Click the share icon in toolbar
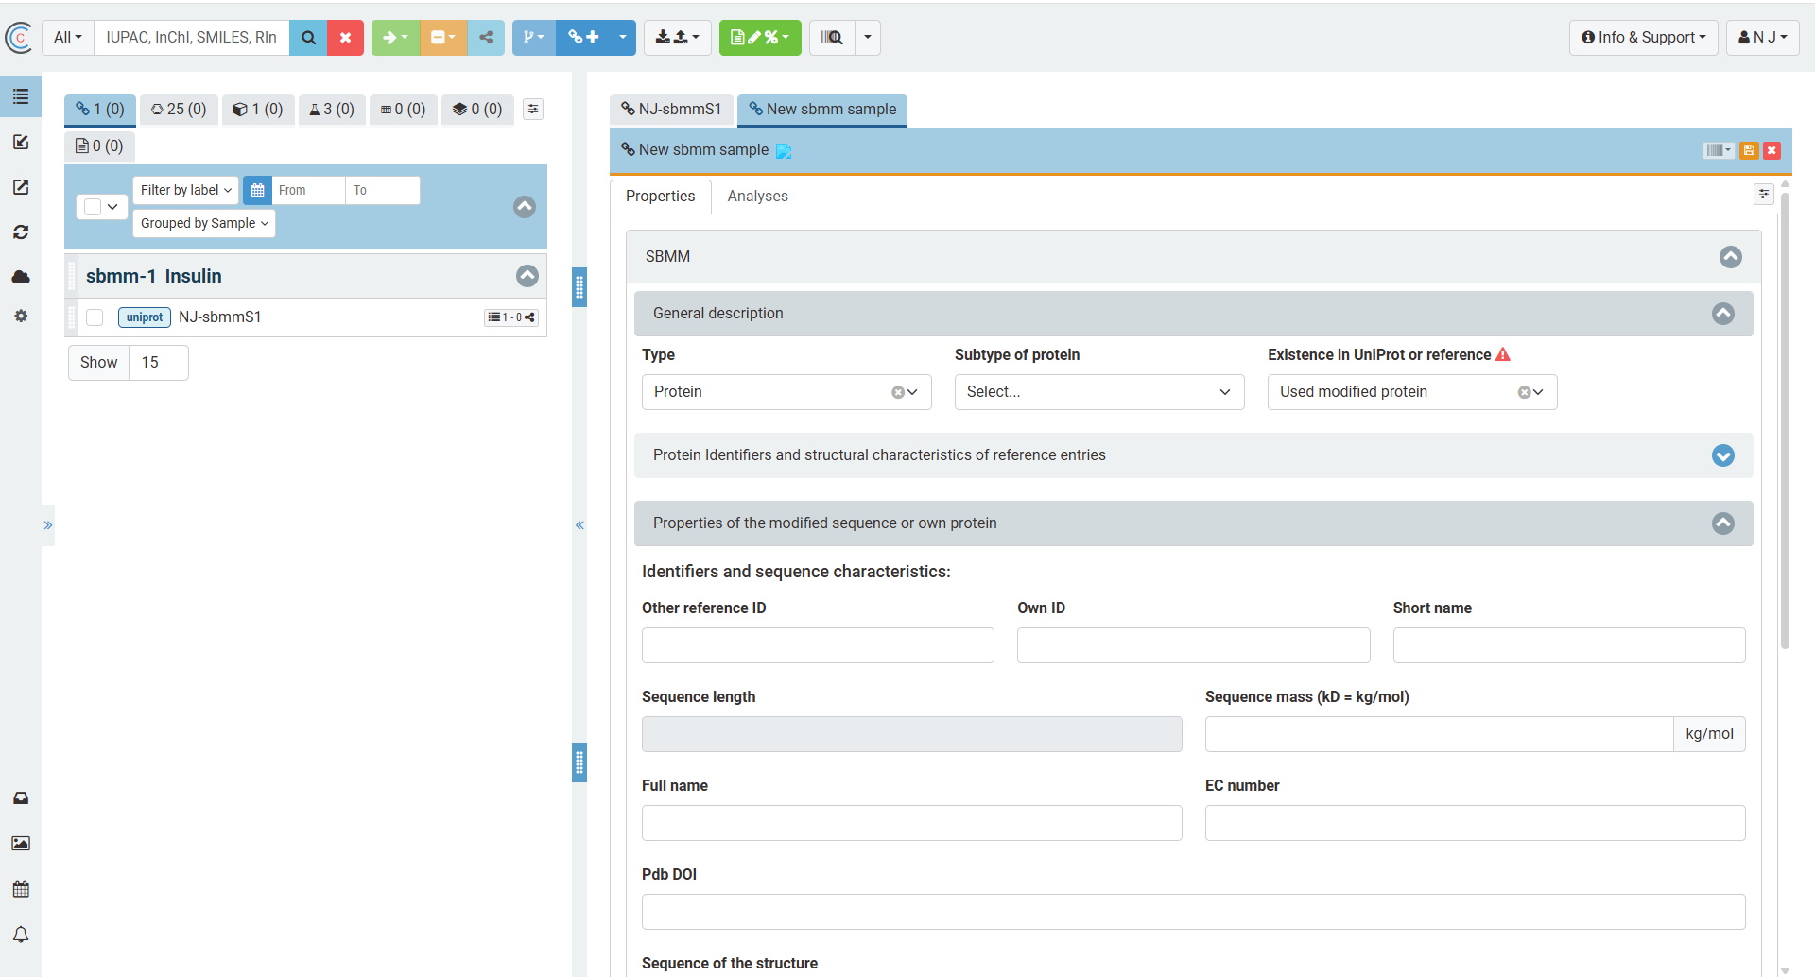1815x977 pixels. 486,38
